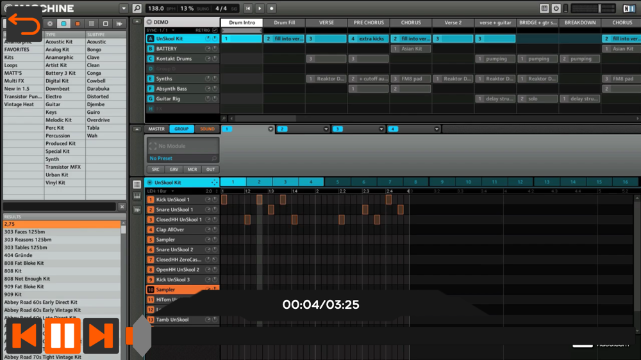Switch to the MASTER tab
This screenshot has width=641, height=360.
156,129
